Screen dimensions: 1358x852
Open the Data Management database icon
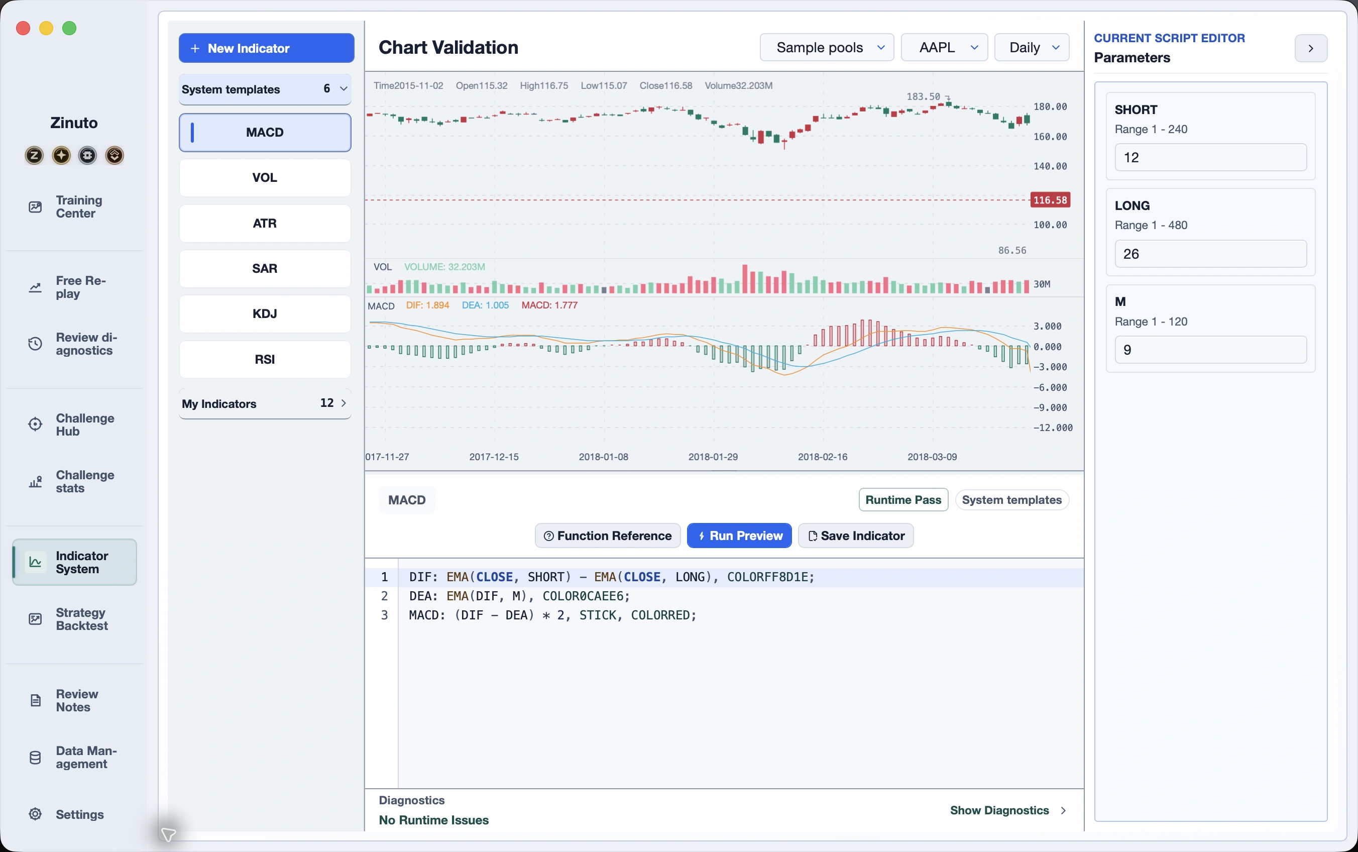point(35,758)
